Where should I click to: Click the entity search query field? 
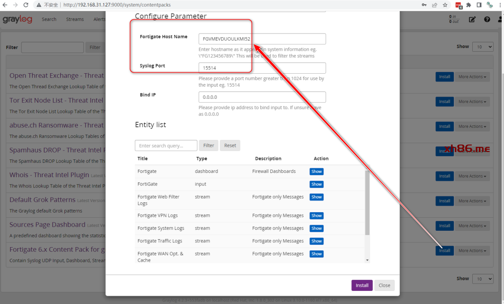[166, 145]
